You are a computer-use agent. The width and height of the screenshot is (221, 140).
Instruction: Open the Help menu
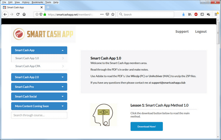coord(56,2)
